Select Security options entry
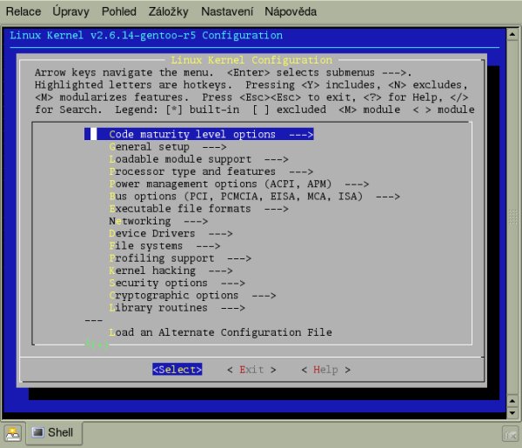Image resolution: width=522 pixels, height=448 pixels. [177, 283]
